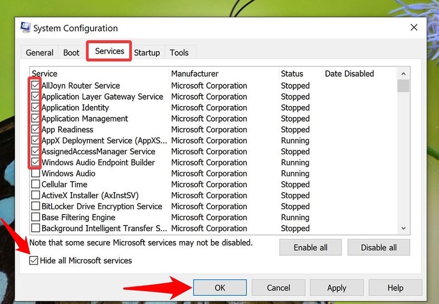Click the System Configuration title bar icon
The width and height of the screenshot is (439, 304).
point(25,27)
